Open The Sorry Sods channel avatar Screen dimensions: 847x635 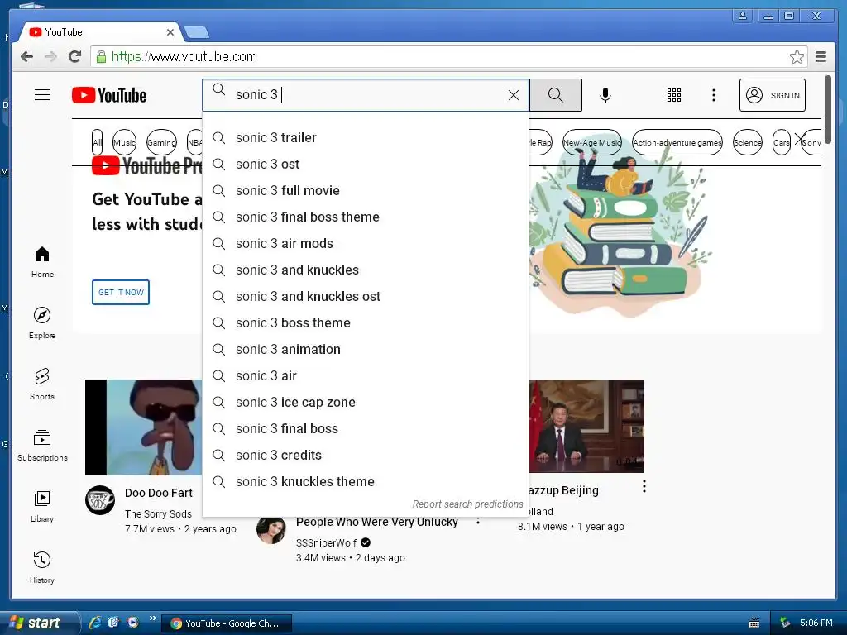(x=100, y=500)
